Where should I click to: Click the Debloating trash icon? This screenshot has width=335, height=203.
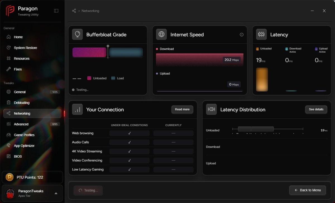[x=9, y=103]
